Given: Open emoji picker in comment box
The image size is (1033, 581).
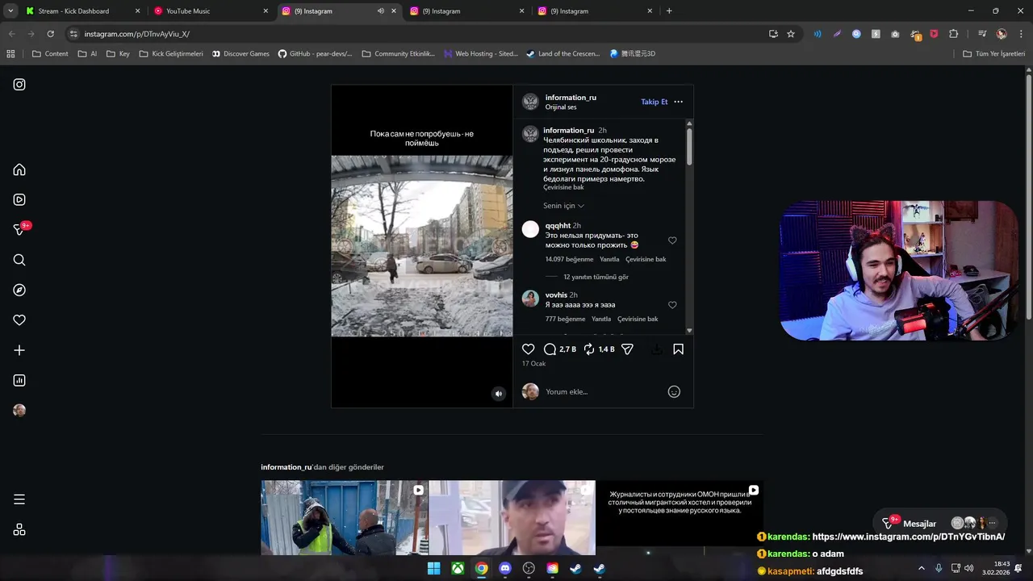Looking at the screenshot, I should [x=674, y=391].
